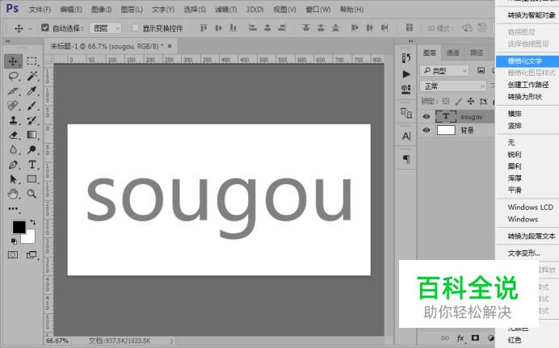Select the Rectangle shape tool
559x348 pixels.
(32, 178)
